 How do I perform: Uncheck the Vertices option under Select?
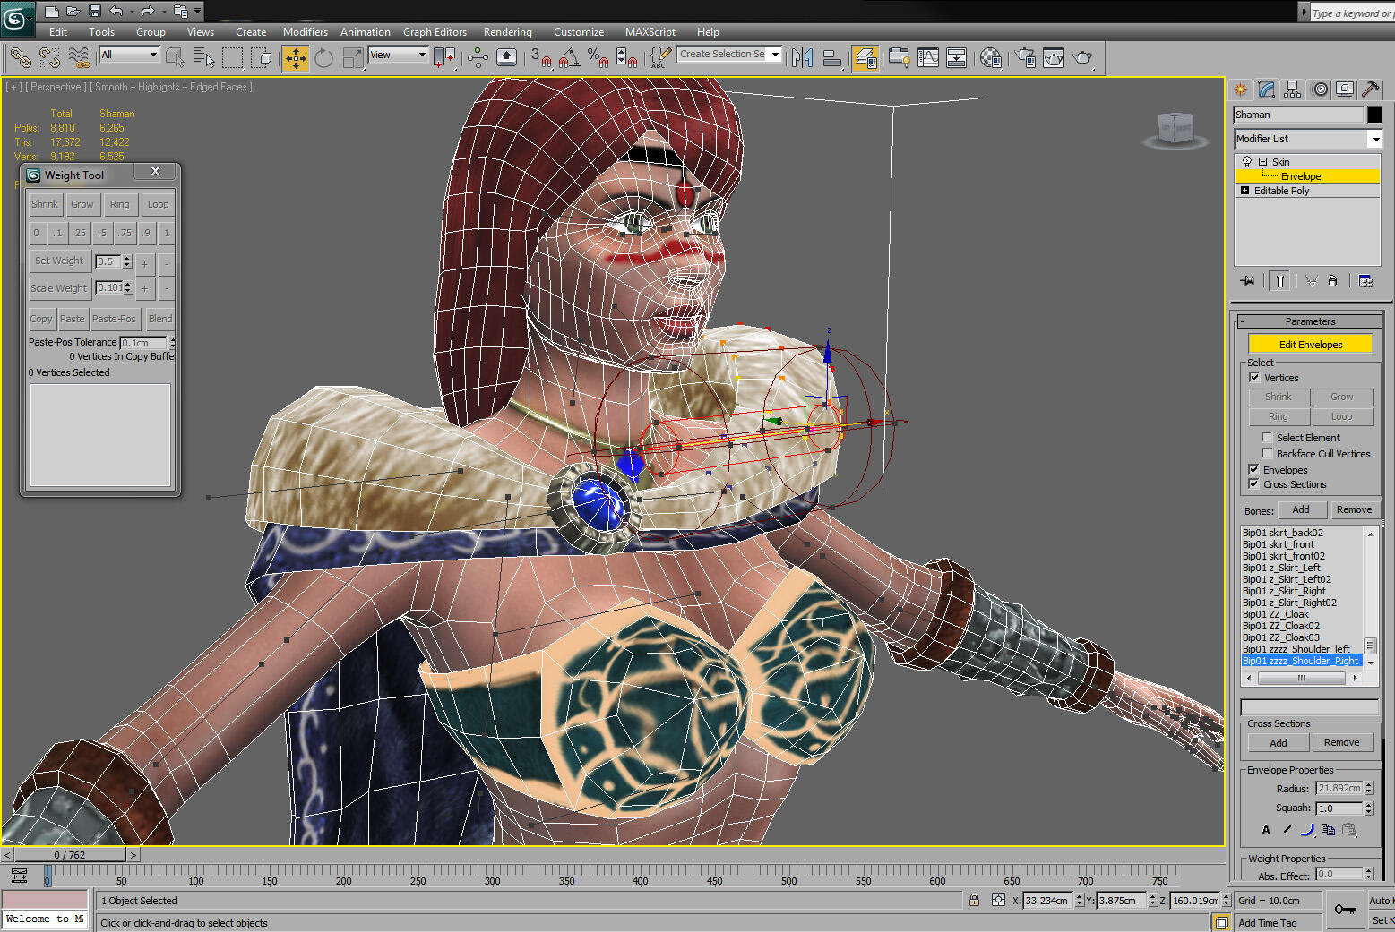(x=1253, y=377)
